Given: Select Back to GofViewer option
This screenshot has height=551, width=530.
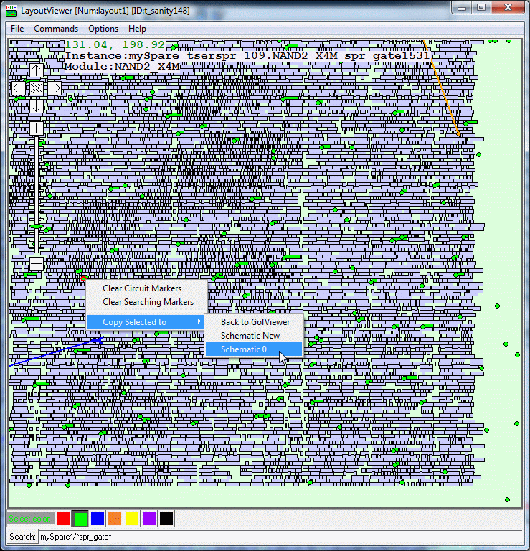Looking at the screenshot, I should click(255, 322).
